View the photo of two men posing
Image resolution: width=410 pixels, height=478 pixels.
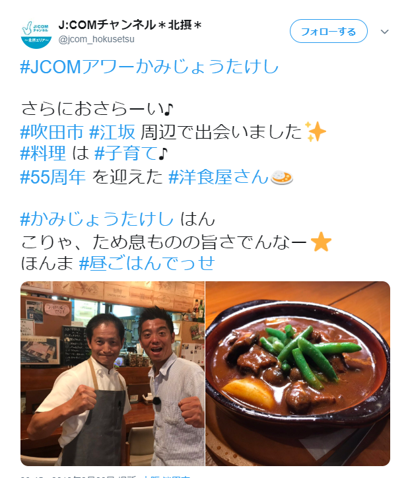tap(112, 374)
